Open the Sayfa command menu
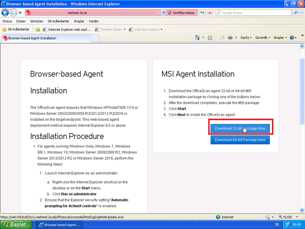Viewport: 305px width, 229px height. [x=246, y=38]
